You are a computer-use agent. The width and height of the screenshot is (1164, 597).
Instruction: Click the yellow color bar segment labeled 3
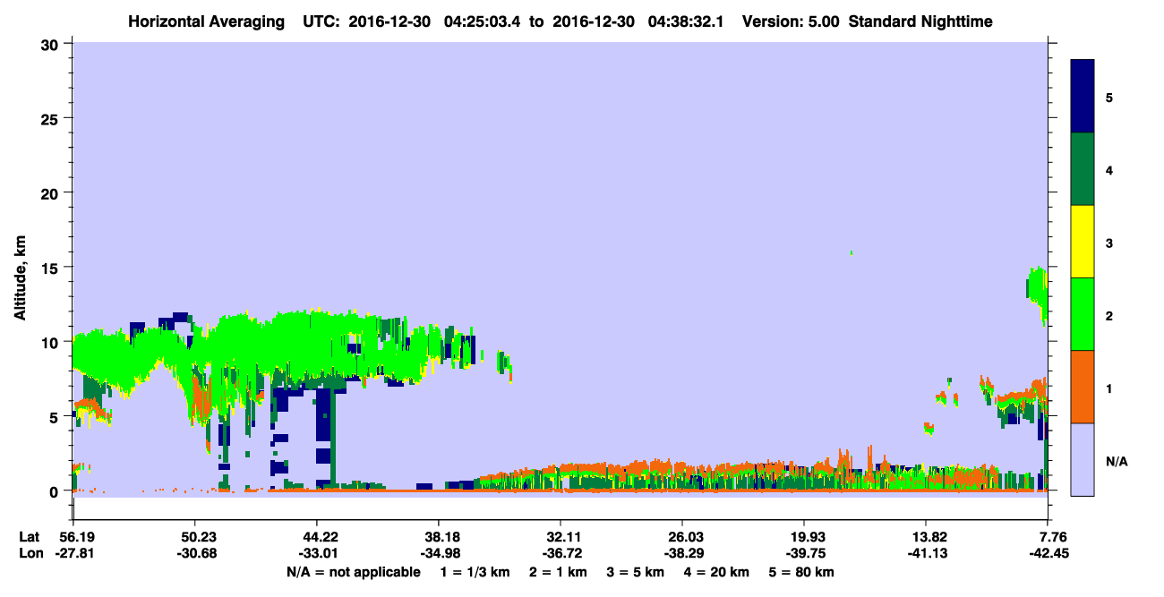point(1083,242)
